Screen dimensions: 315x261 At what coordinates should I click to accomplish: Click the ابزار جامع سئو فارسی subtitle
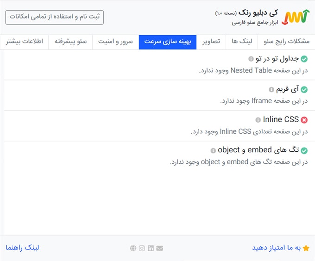[x=255, y=23]
